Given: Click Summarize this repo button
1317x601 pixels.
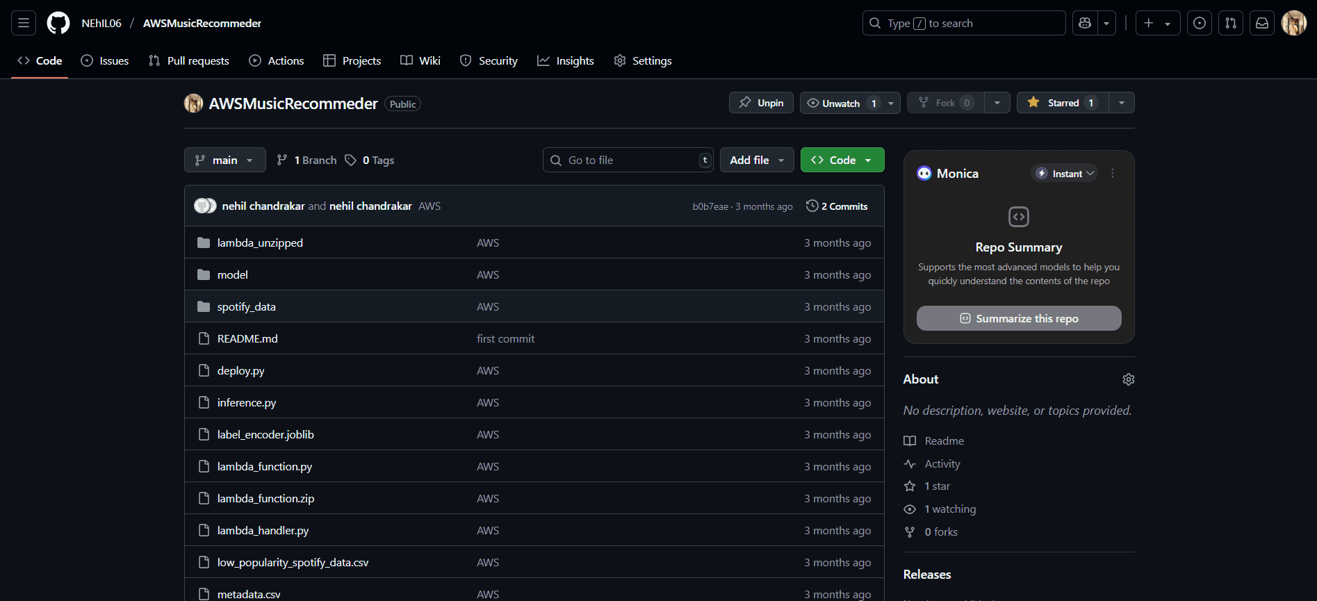Looking at the screenshot, I should click(x=1019, y=318).
